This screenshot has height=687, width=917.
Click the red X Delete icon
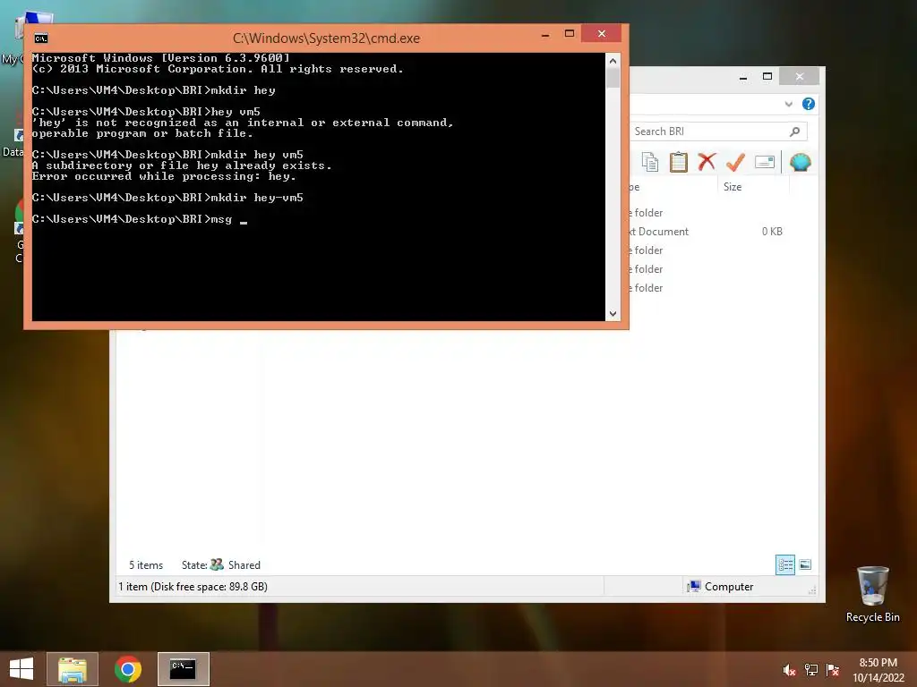pos(707,161)
